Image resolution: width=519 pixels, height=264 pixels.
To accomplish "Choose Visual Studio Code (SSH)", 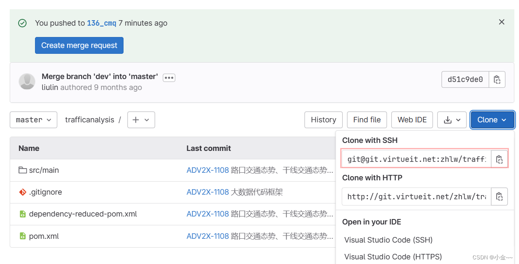I will coord(388,240).
